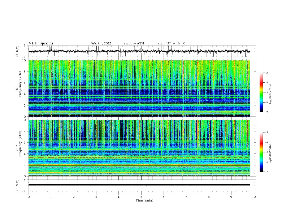The image size is (286, 221).
Task: Click the date label "Feb. 8, 2022"
Action: coord(101,43)
